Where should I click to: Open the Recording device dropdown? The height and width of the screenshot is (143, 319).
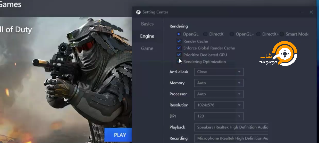tap(231, 138)
